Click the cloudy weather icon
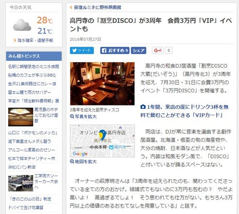Screen dimensions: 239x214 point(22,25)
